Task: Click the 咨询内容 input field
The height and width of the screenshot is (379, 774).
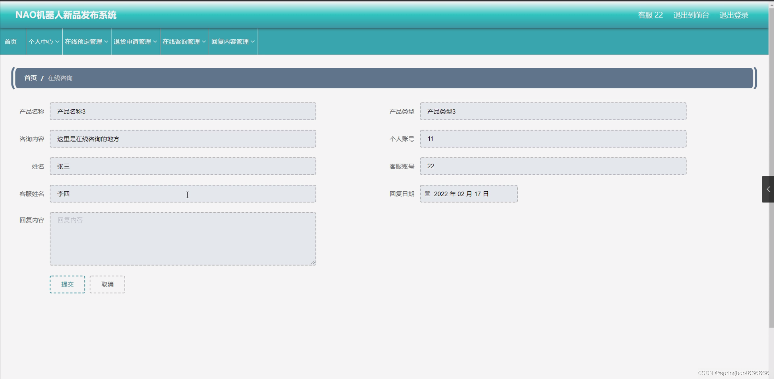Action: (x=183, y=139)
